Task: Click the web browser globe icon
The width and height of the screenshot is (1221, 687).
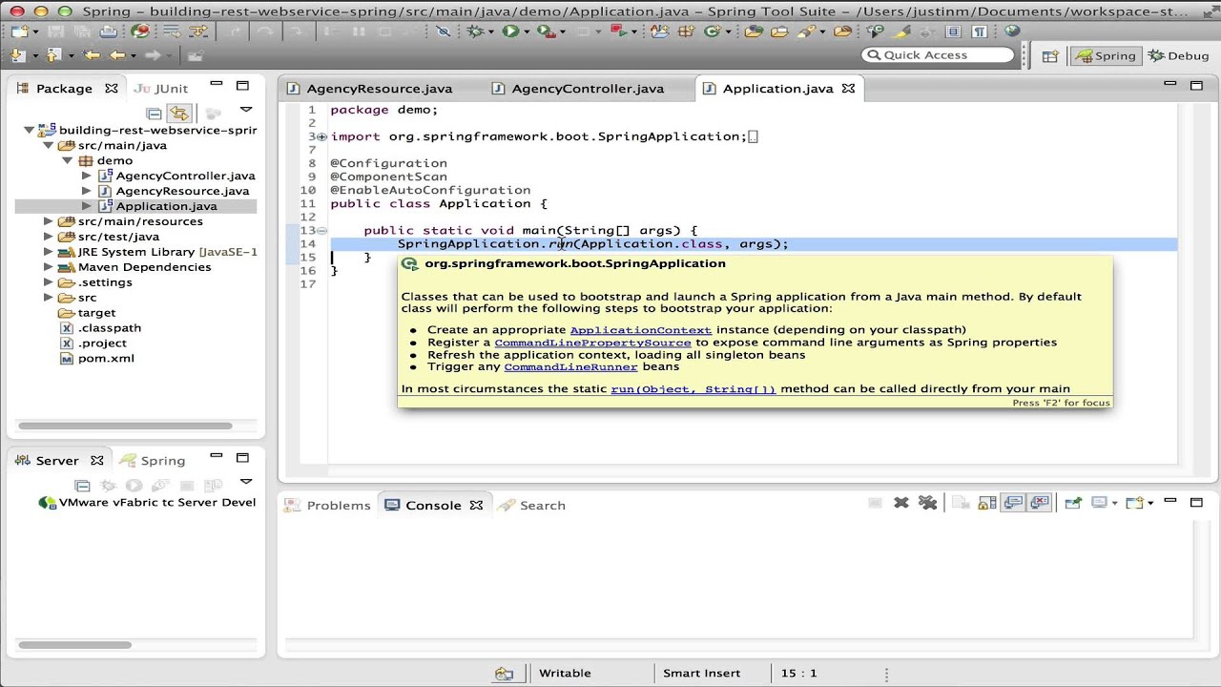Action: (1012, 31)
